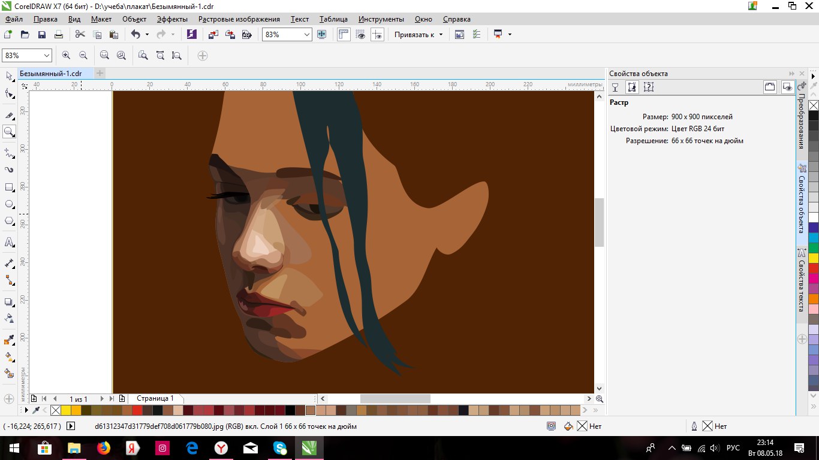Screen dimensions: 819x460
Task: Select the Rectangle tool
Action: coord(9,187)
